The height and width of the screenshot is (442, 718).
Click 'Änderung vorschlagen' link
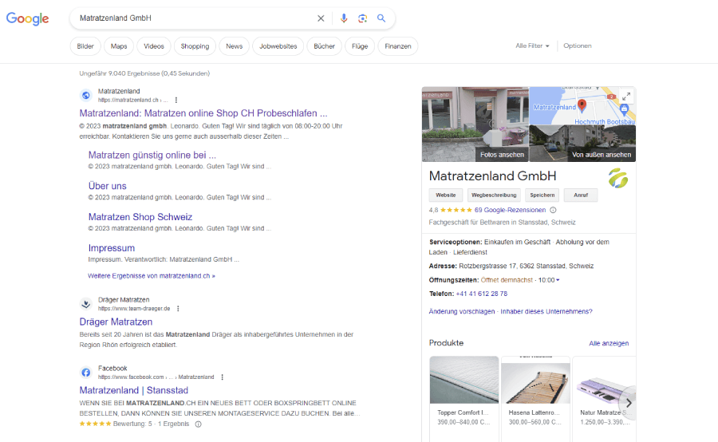(462, 311)
